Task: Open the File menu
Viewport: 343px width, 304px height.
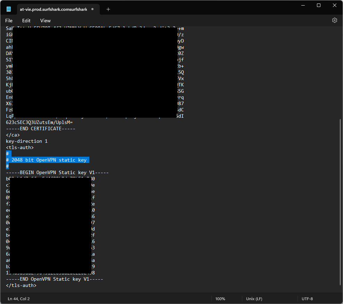Action: coord(9,21)
